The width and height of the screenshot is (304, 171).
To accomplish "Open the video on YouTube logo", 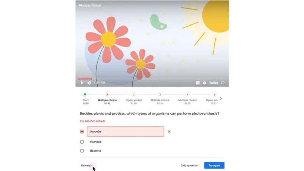I will pyautogui.click(x=214, y=83).
